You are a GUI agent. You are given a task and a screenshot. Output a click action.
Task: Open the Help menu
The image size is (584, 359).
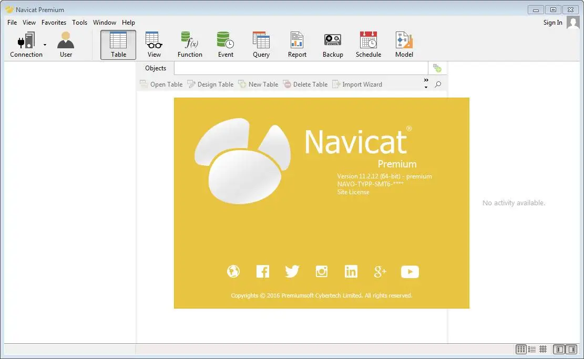[x=128, y=23]
